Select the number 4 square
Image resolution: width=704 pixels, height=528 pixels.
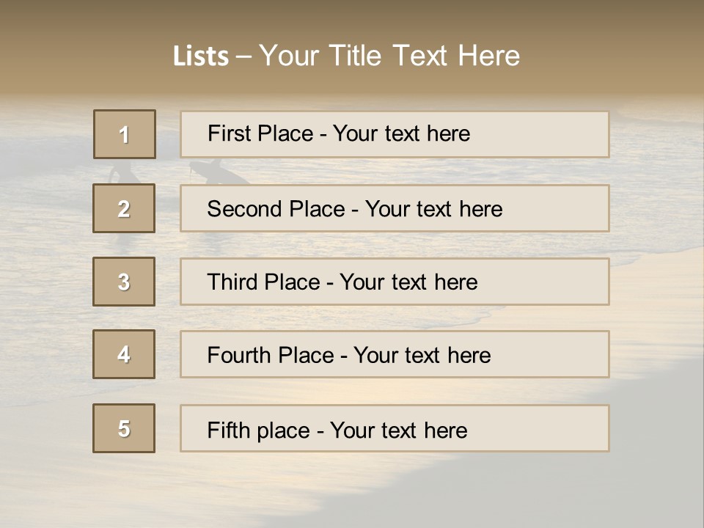coord(124,354)
